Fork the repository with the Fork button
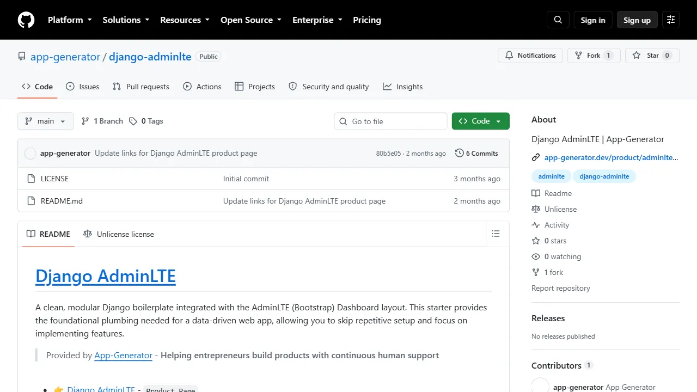This screenshot has width=697, height=392. pos(594,56)
